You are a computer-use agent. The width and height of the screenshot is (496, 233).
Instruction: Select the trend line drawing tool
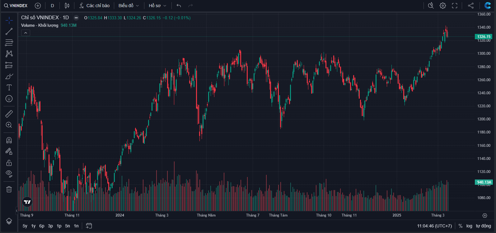click(x=9, y=31)
